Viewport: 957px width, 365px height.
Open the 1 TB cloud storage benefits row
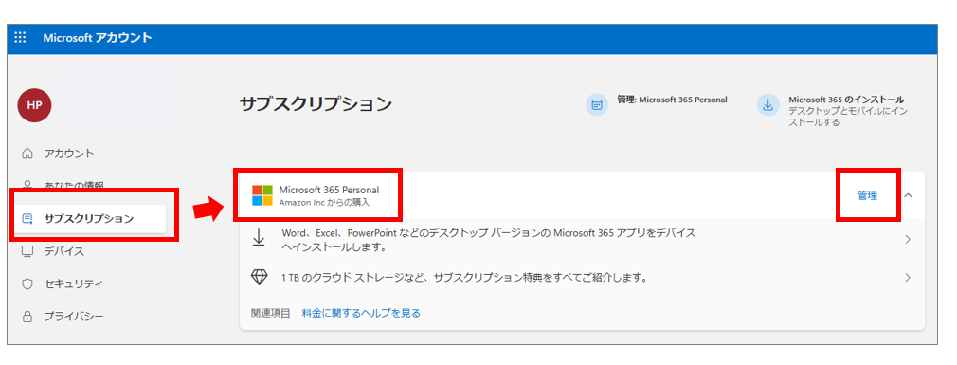[x=583, y=278]
